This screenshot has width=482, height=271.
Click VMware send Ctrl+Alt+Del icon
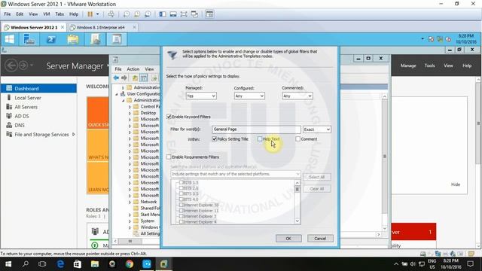tap(111, 14)
